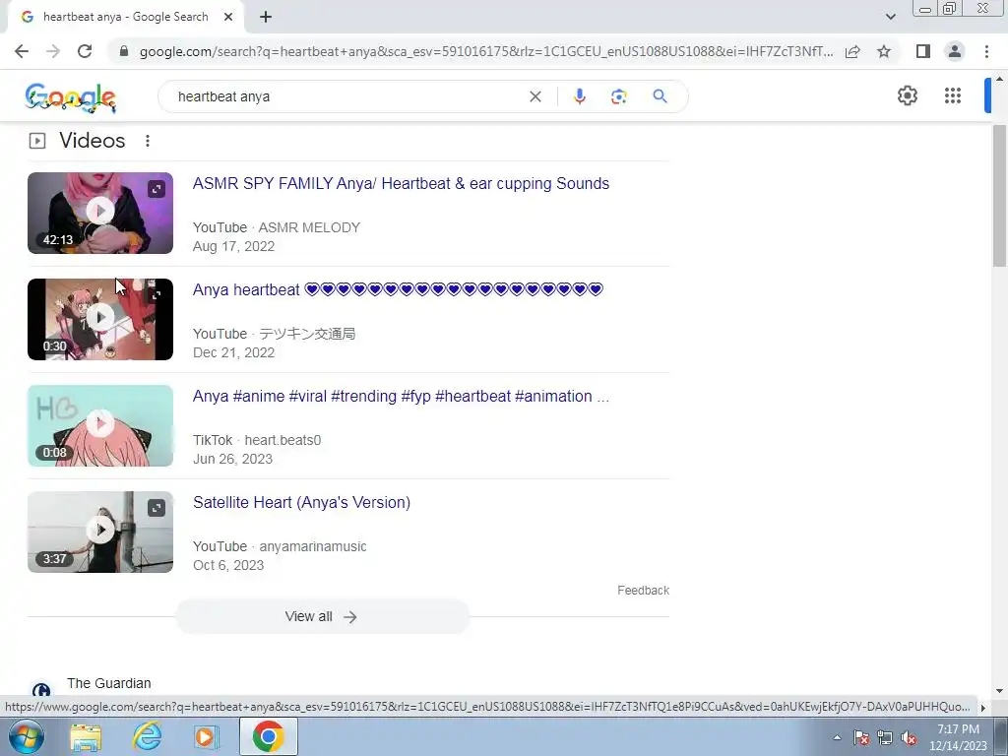This screenshot has height=756, width=1008.
Task: Expand Satellite Heart video preview
Action: [157, 508]
